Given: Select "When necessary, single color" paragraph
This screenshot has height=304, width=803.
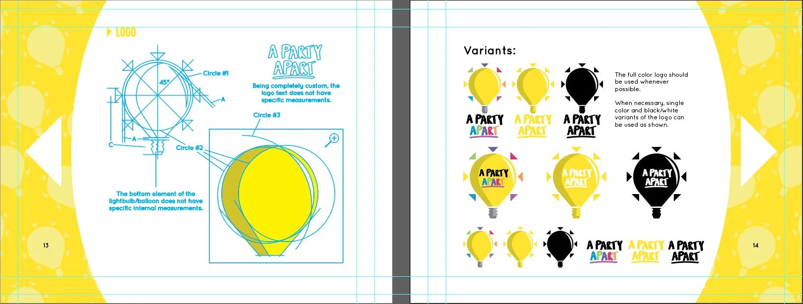Looking at the screenshot, I should coord(650,114).
